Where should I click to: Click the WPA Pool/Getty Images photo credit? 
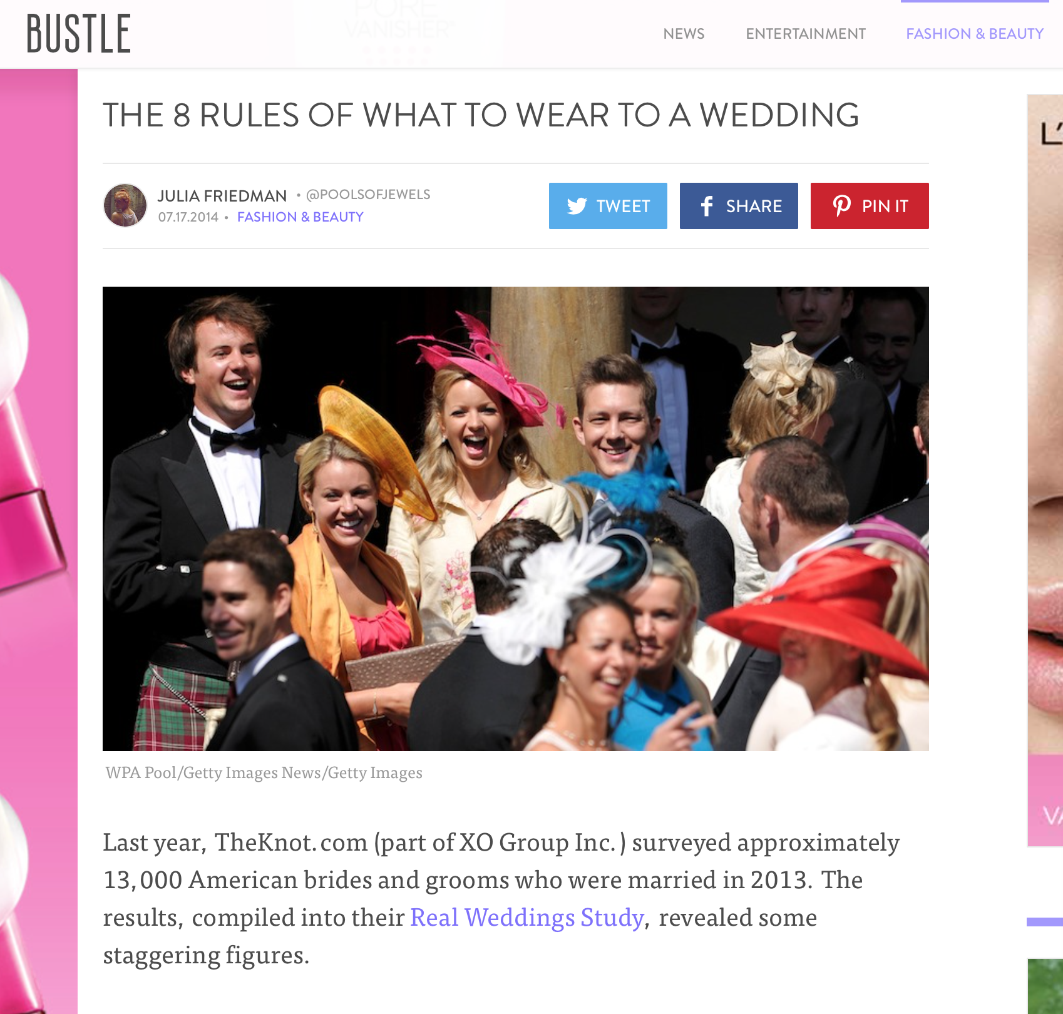264,773
